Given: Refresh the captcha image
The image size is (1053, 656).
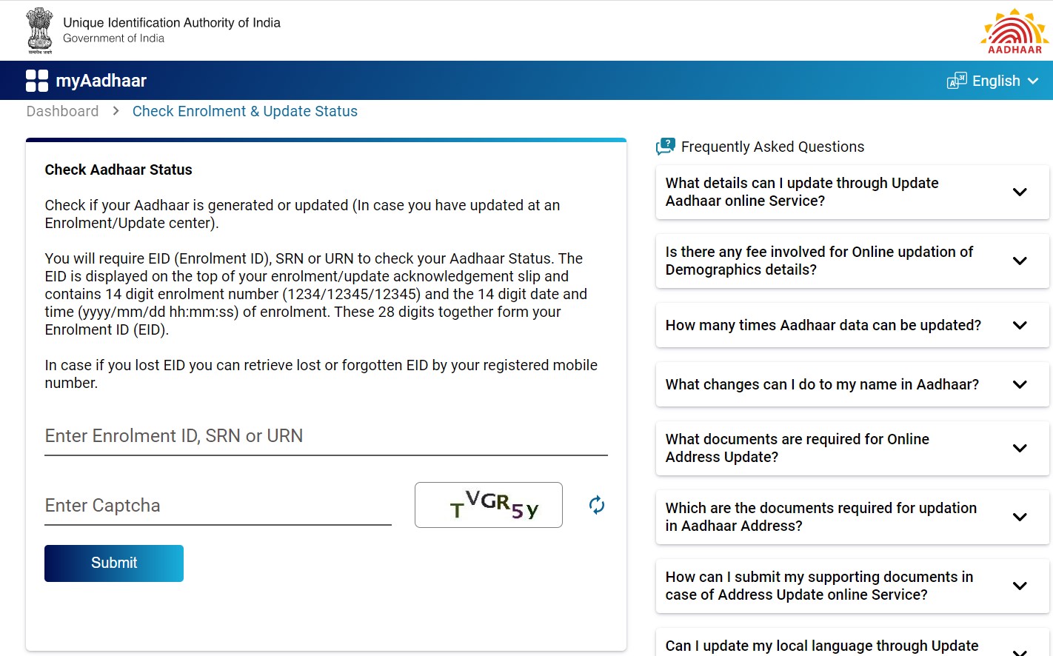Looking at the screenshot, I should click(x=597, y=505).
